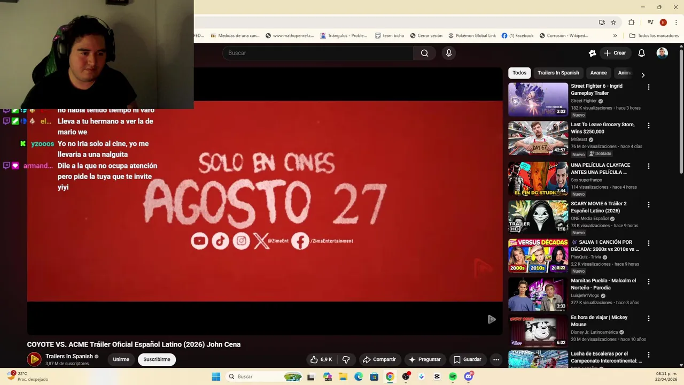Image resolution: width=684 pixels, height=385 pixels.
Task: Open the Trailers In Spanish channel avatar
Action: pos(34,359)
